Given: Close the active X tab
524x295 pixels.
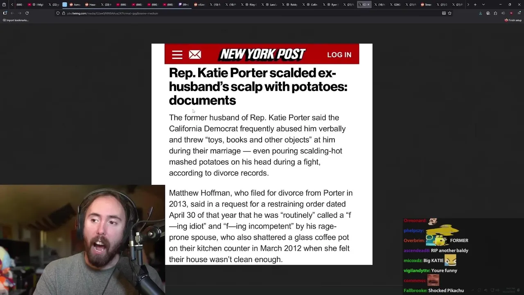Looking at the screenshot, I should click(368, 5).
